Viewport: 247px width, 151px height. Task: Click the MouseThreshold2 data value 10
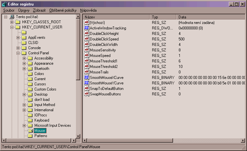(180, 66)
